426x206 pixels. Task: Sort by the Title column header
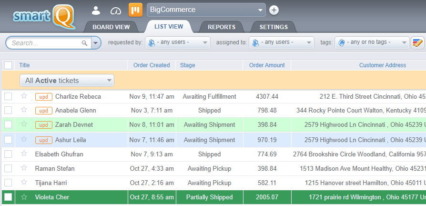click(x=24, y=65)
